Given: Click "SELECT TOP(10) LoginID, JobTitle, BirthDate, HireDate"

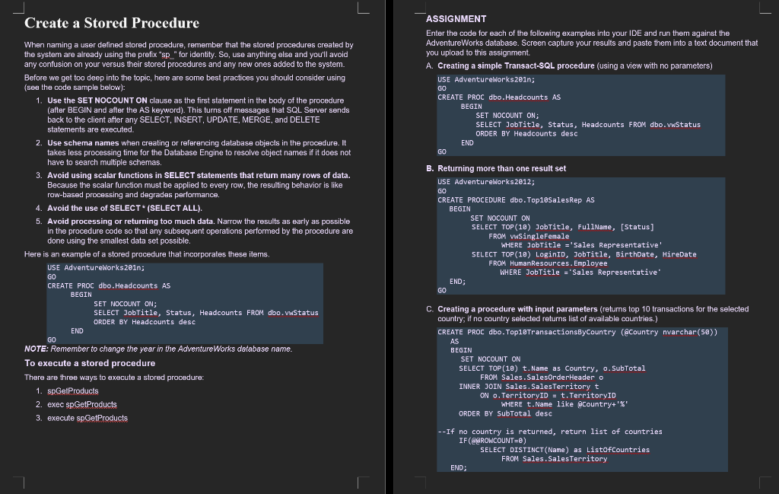Looking at the screenshot, I should pyautogui.click(x=584, y=254).
